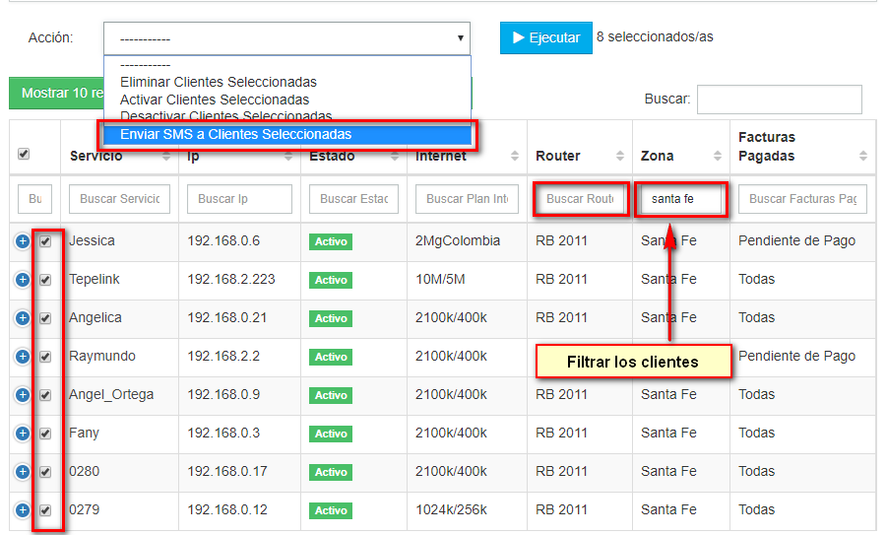This screenshot has height=535, width=887.
Task: Open details plus icon for Raymundo
Action: 23,357
